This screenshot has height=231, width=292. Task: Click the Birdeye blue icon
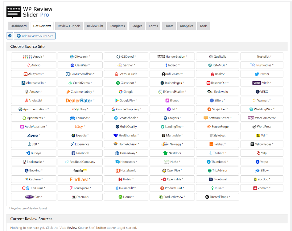pyautogui.click(x=28, y=153)
